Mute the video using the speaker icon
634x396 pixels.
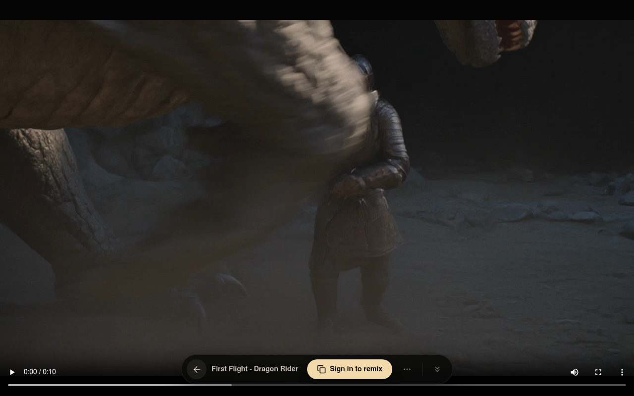coord(575,372)
